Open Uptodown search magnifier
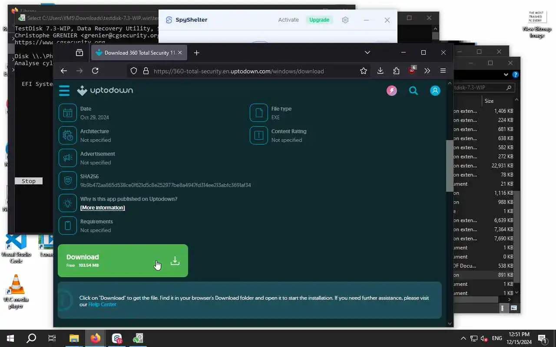This screenshot has height=347, width=556. tap(414, 90)
